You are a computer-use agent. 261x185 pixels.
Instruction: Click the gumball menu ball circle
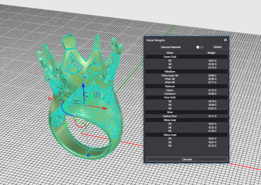(x=74, y=115)
